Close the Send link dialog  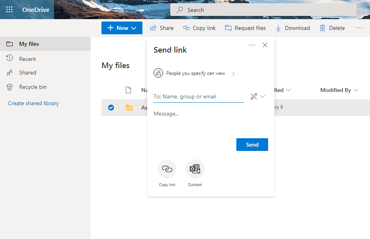tap(265, 45)
